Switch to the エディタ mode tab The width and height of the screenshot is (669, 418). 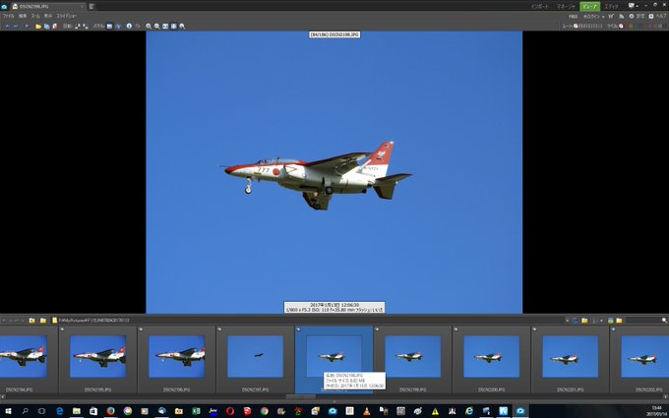tap(611, 7)
